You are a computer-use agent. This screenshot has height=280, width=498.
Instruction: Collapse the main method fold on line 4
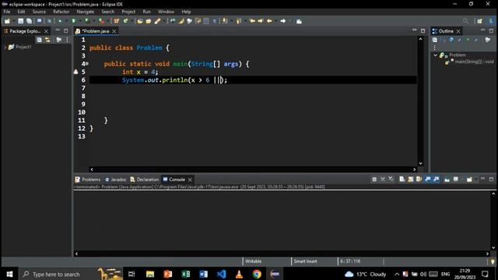tap(86, 64)
